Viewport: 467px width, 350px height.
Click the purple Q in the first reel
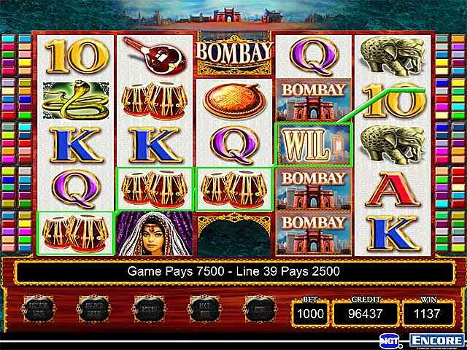(x=75, y=189)
